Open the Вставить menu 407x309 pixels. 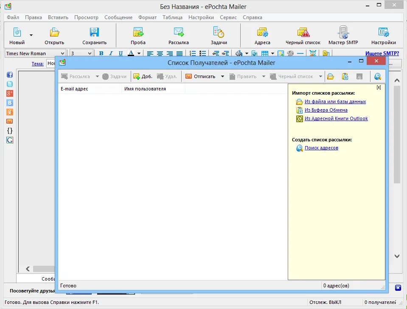[x=58, y=17]
